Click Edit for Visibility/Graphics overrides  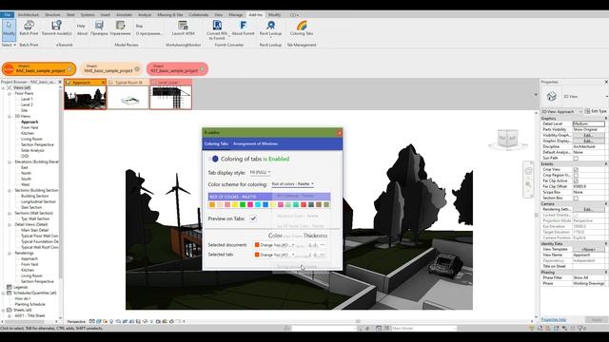(x=588, y=135)
